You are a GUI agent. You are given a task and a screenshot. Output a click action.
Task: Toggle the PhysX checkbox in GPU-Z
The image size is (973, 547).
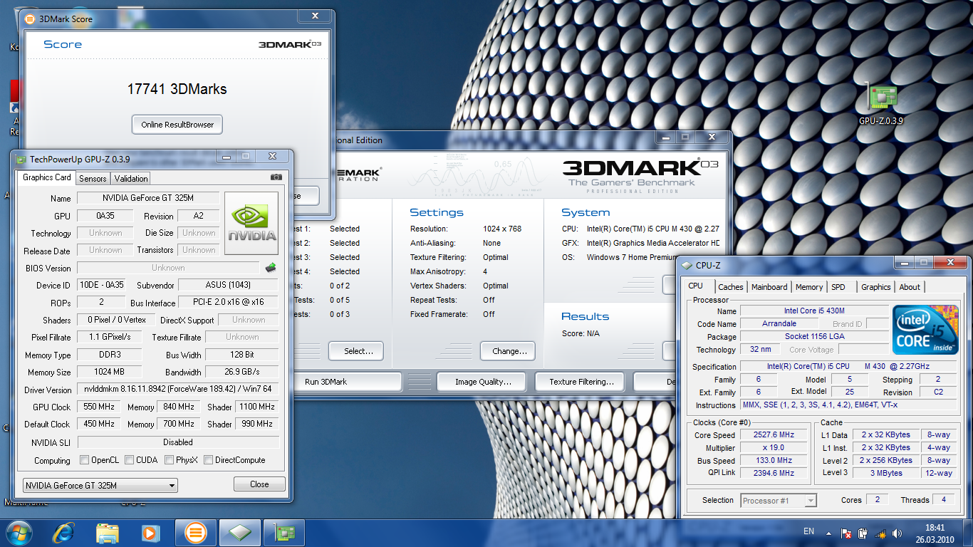pos(170,460)
